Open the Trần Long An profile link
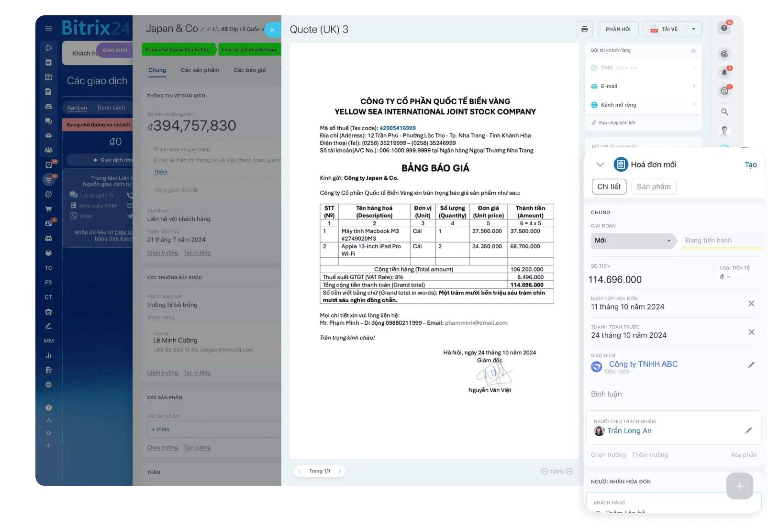 click(x=629, y=430)
